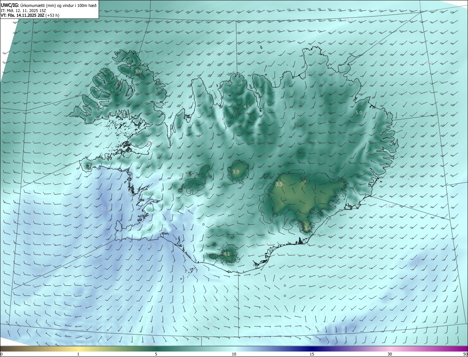The width and height of the screenshot is (468, 357).
Task: Click the 3.4 value at Vatnajökull's southern tip
Action: coord(307,229)
